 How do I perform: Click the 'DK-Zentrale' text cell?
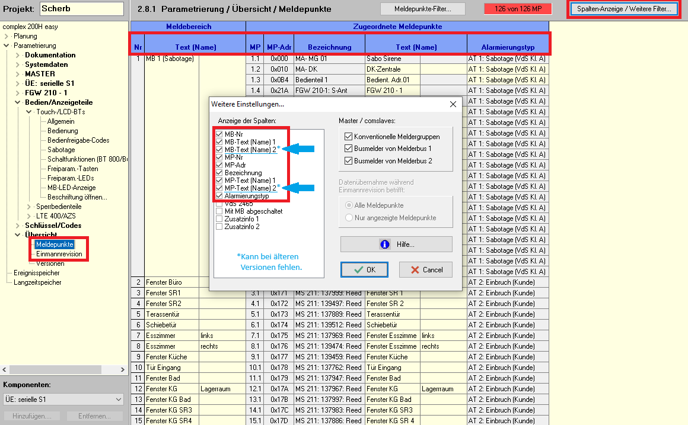click(393, 69)
